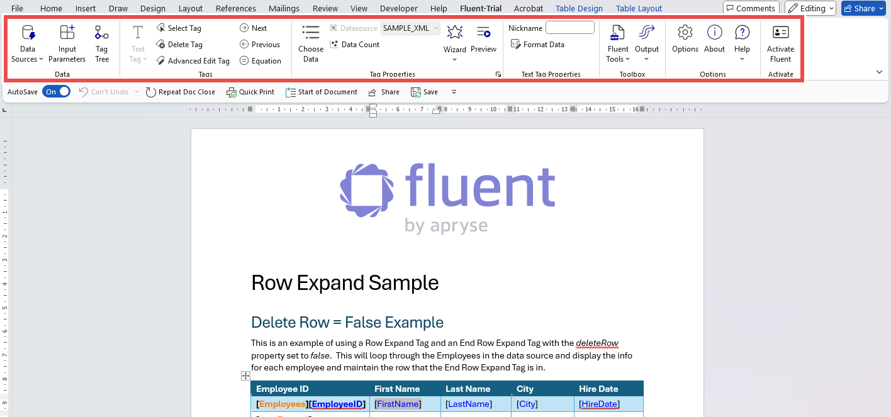
Task: Open the File tab
Action: tap(18, 8)
